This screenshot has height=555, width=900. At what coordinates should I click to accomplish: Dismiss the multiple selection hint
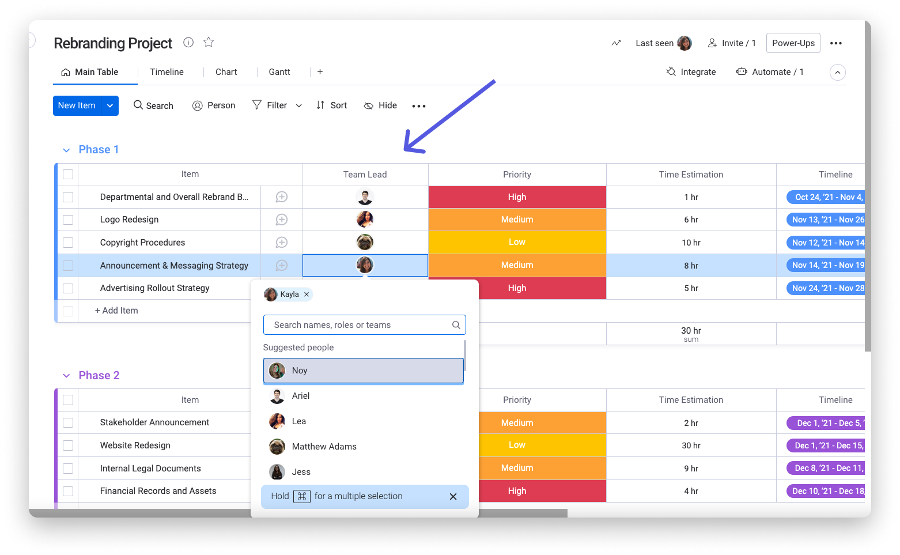pyautogui.click(x=453, y=497)
